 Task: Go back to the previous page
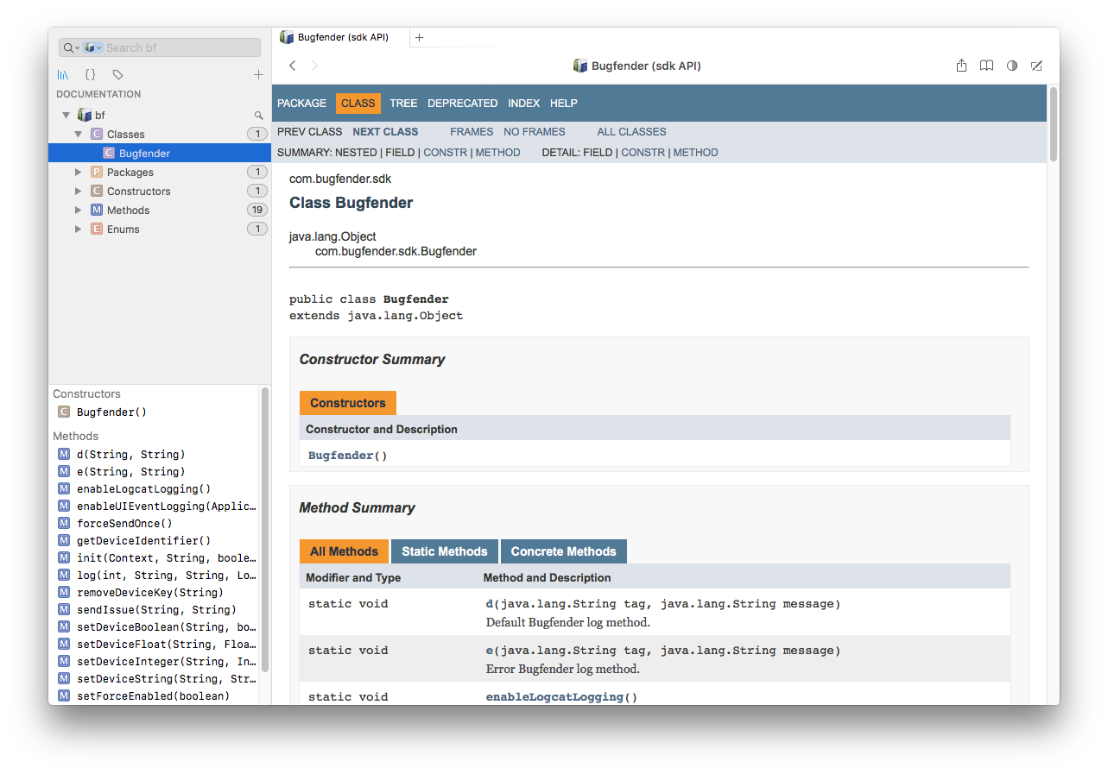point(293,66)
